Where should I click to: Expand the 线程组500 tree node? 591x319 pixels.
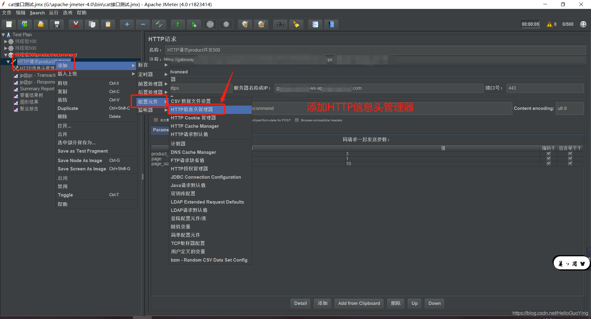[6, 48]
